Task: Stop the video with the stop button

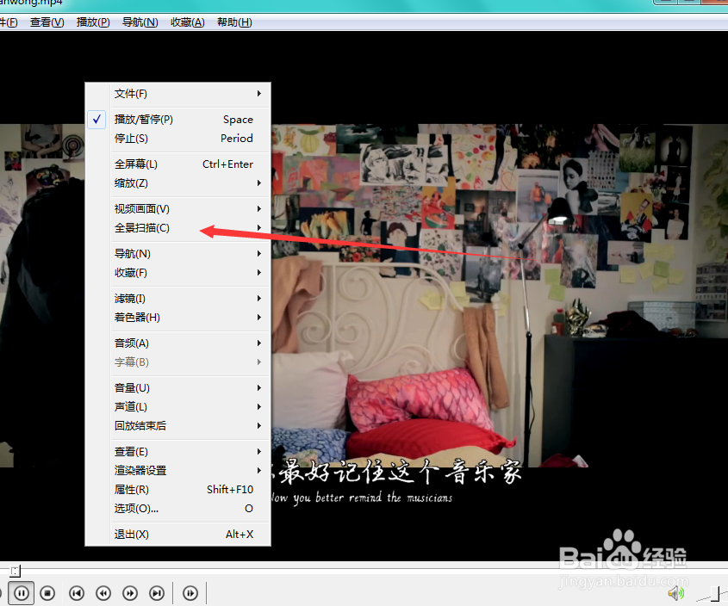Action: (x=47, y=592)
